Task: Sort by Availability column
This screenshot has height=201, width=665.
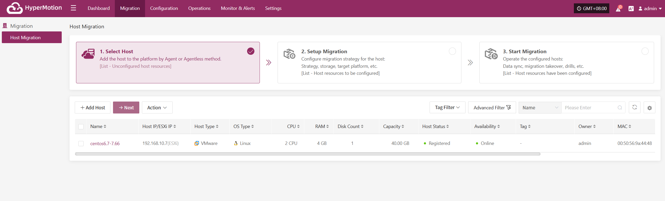Action: [499, 126]
